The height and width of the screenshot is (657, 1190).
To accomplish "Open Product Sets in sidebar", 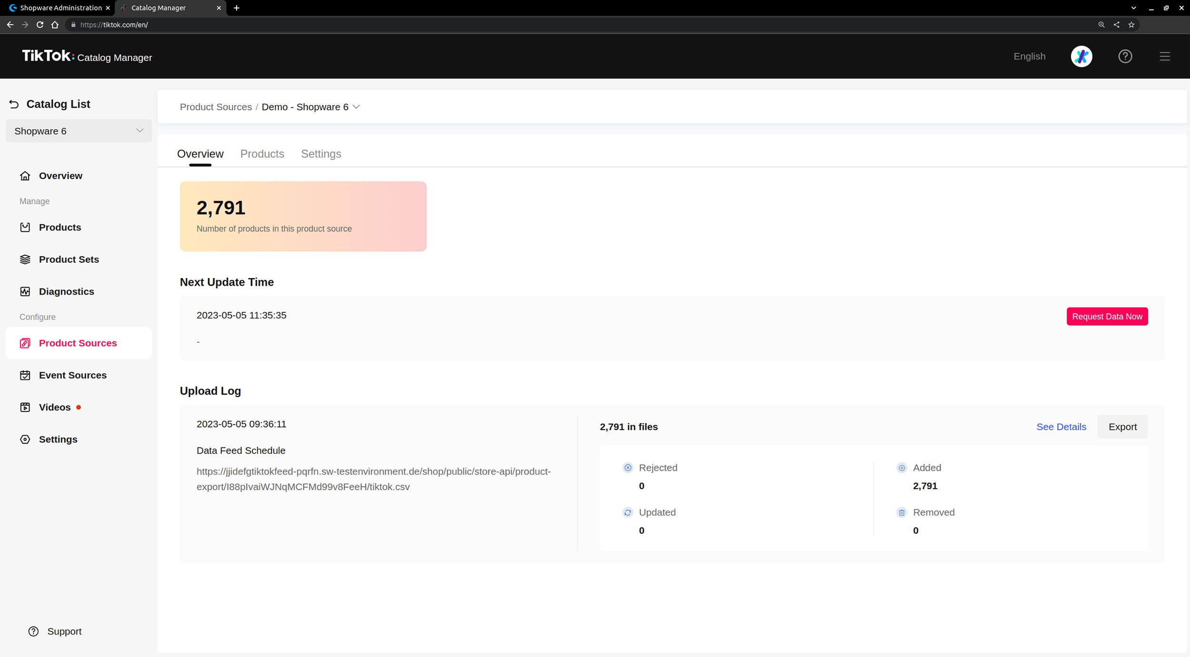I will (x=79, y=259).
